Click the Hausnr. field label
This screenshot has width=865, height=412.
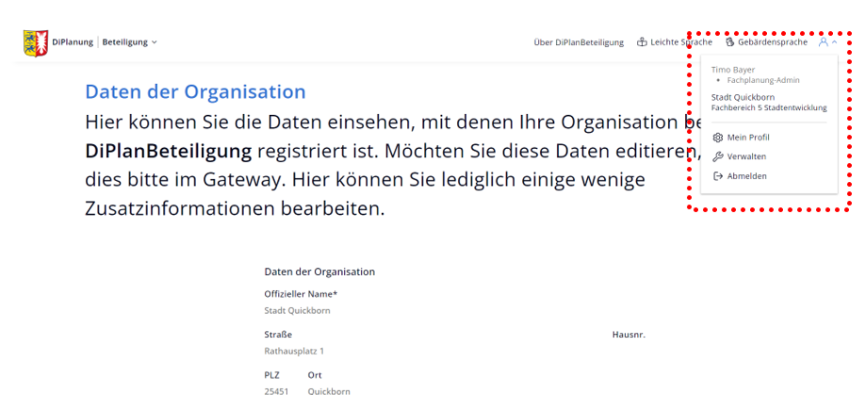click(628, 335)
